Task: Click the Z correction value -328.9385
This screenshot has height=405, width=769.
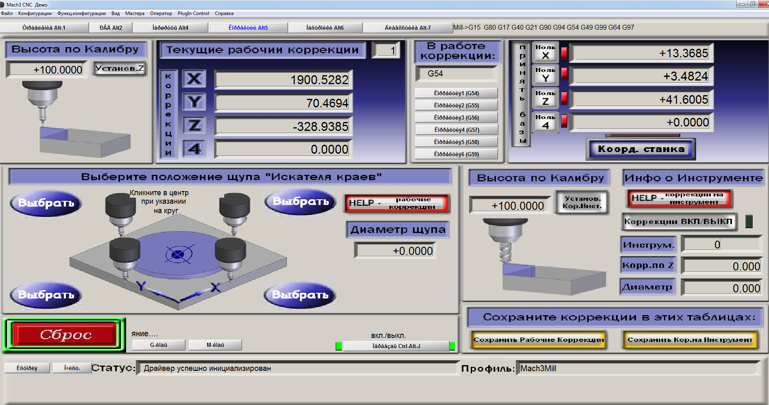Action: (283, 126)
